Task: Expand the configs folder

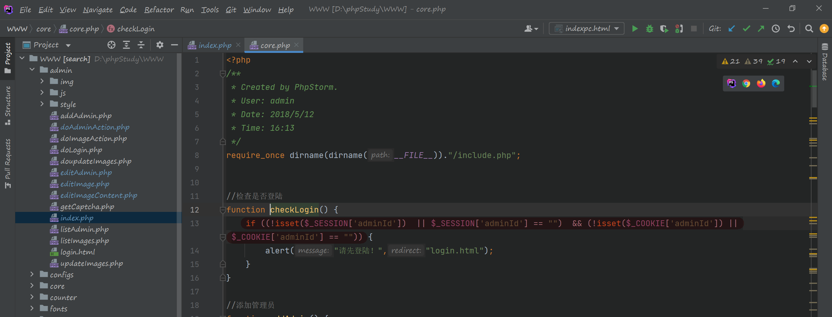Action: pos(32,274)
